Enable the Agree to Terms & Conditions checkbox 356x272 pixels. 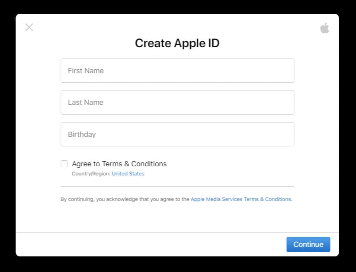pos(64,164)
